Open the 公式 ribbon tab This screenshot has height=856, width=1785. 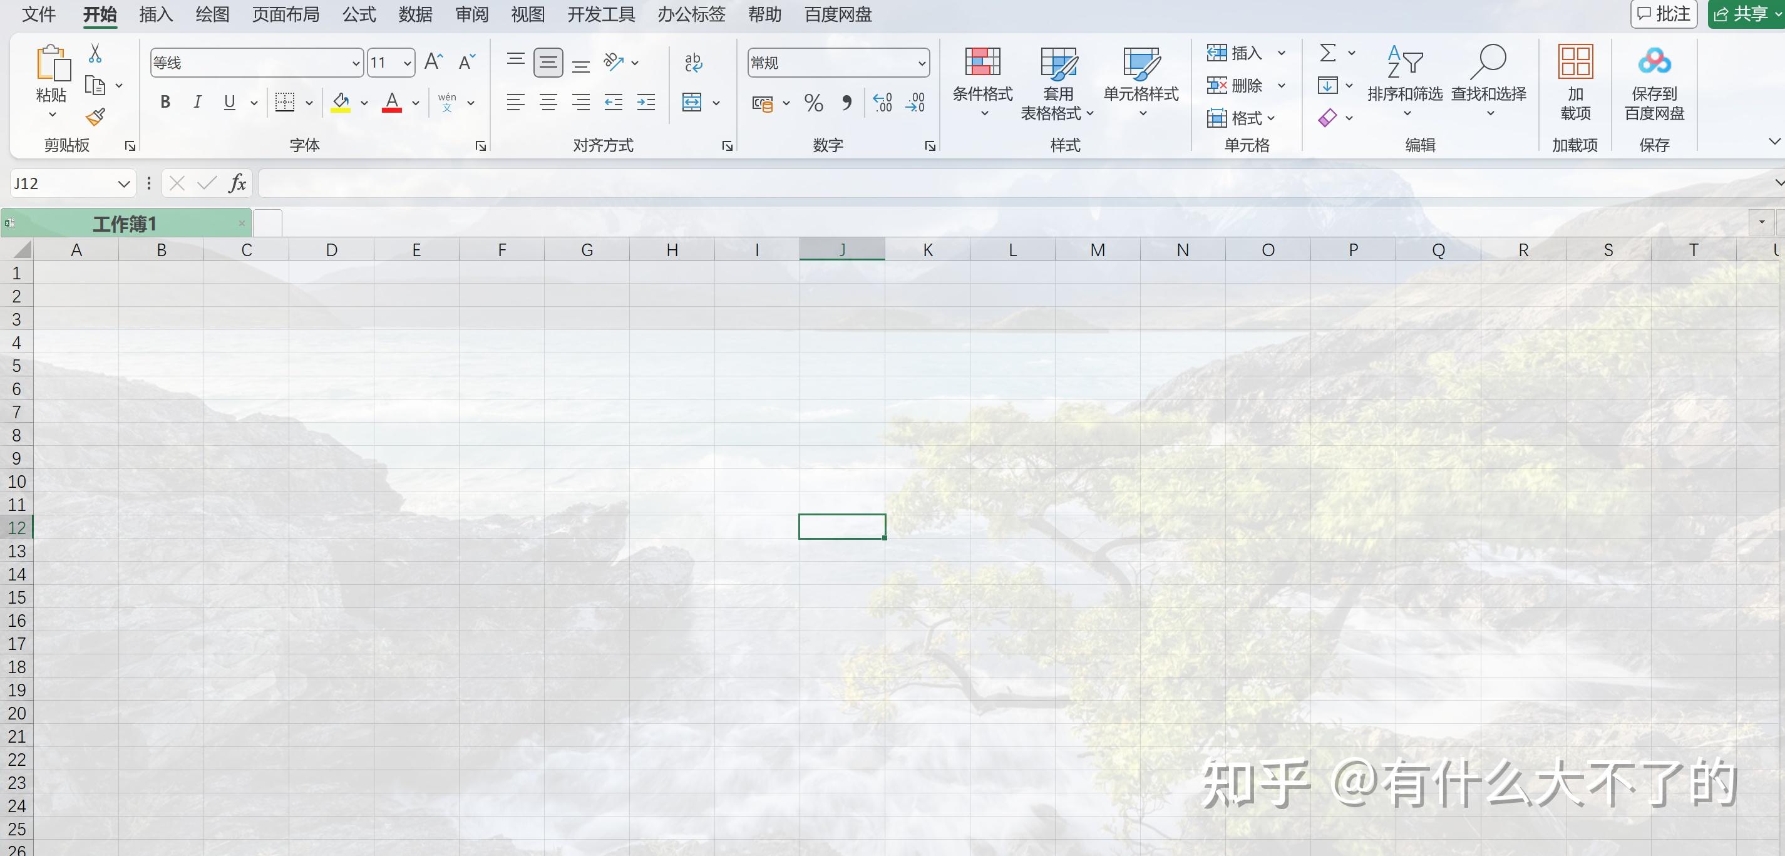(x=359, y=14)
